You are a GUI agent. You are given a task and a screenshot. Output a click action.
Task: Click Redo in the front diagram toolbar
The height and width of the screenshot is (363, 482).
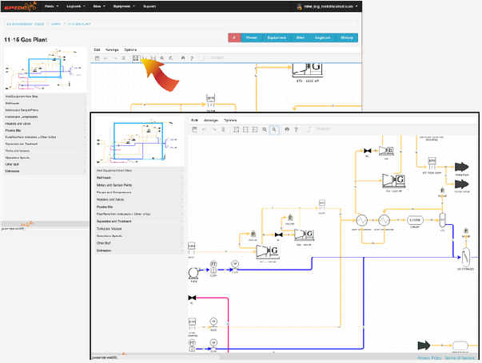[214, 130]
